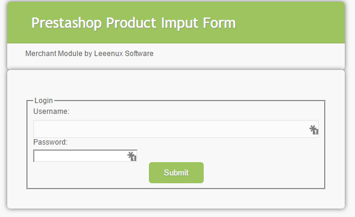Click the Password: label
Viewport: 355px width, 217px height.
pyautogui.click(x=50, y=142)
